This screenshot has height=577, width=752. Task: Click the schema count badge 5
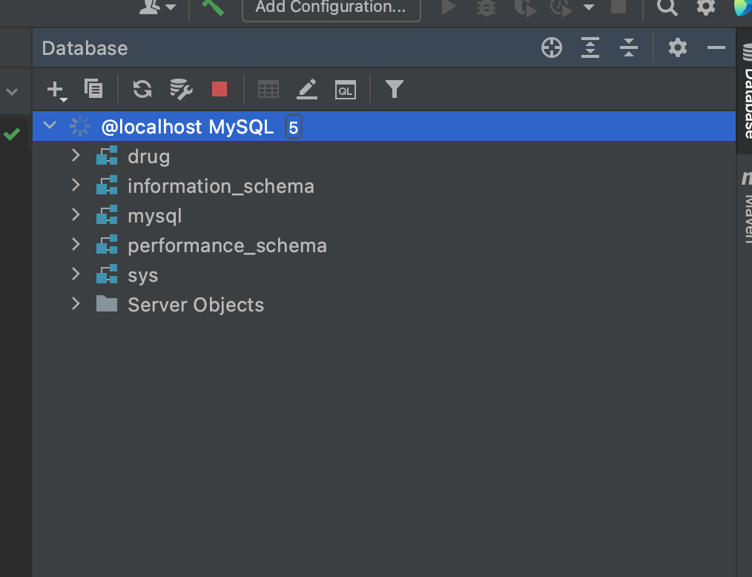click(x=294, y=127)
